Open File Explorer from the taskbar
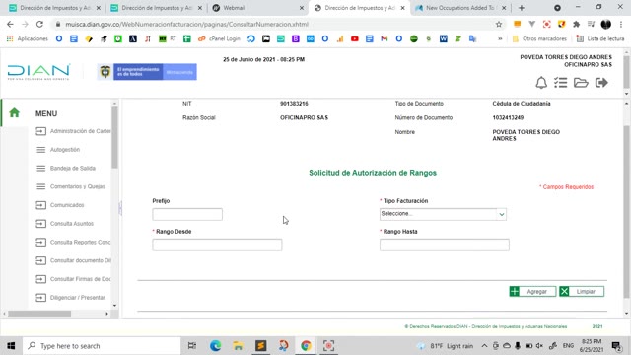Viewport: 631px width, 355px height. (x=238, y=346)
